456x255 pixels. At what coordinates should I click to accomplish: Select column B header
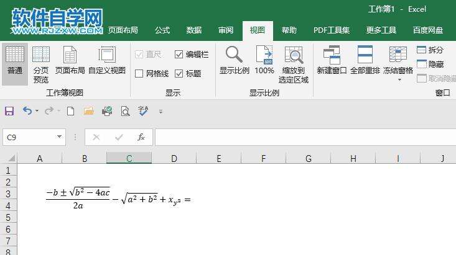(x=85, y=158)
